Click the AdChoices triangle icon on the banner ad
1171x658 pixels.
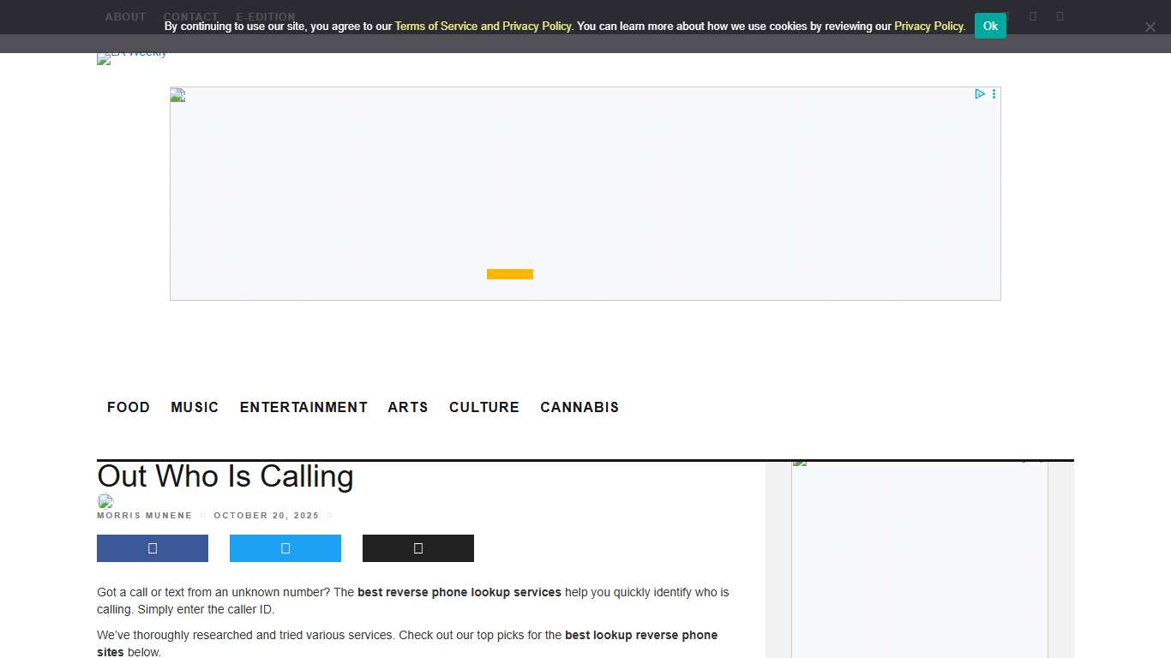pos(979,94)
